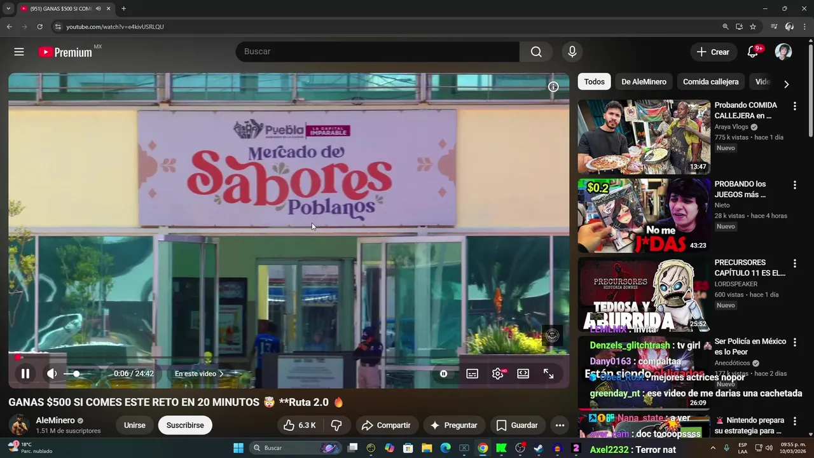Click the 'Guardar' save button
Image resolution: width=814 pixels, height=458 pixels.
coord(517,426)
